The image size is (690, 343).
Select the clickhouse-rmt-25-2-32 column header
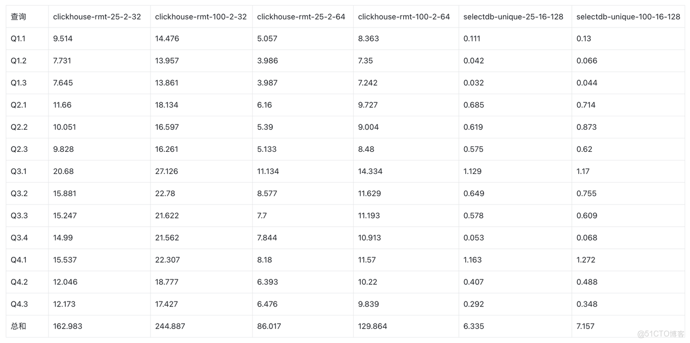pos(97,17)
